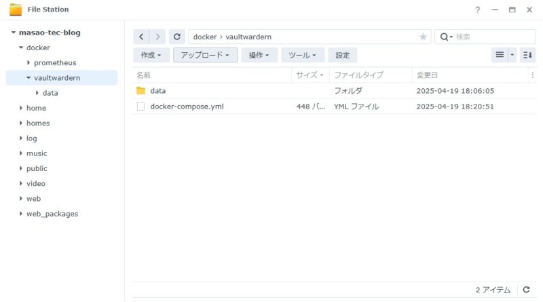The width and height of the screenshot is (543, 302).
Task: Select the docker-compose.yml file icon
Action: [x=141, y=107]
